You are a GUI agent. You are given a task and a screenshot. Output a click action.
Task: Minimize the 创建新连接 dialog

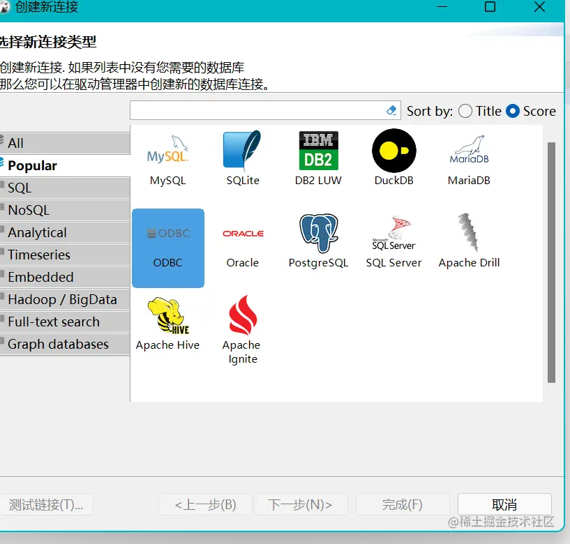[x=442, y=7]
